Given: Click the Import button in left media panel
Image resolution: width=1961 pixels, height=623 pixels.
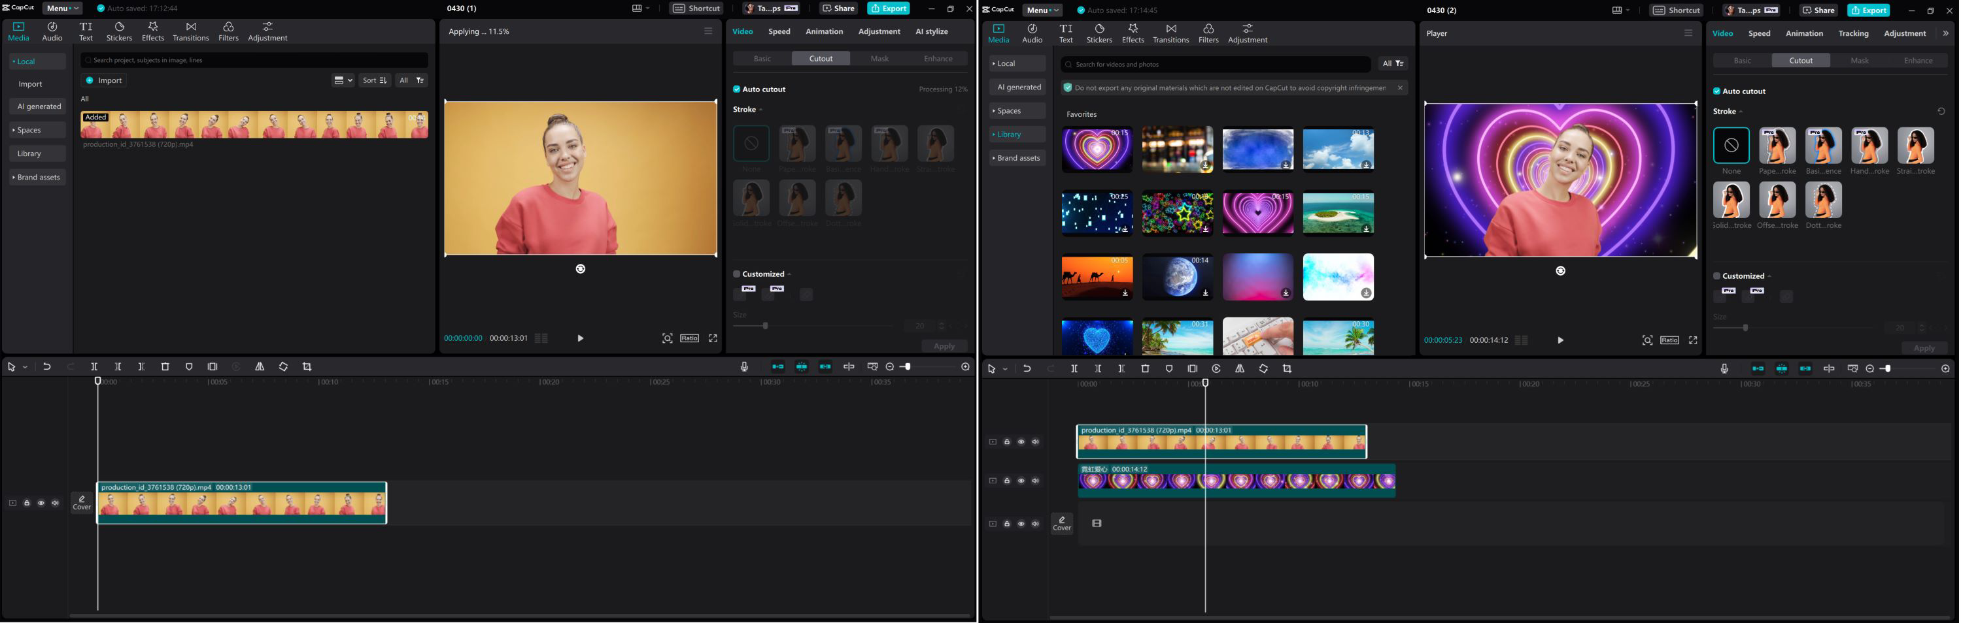Looking at the screenshot, I should pos(103,80).
